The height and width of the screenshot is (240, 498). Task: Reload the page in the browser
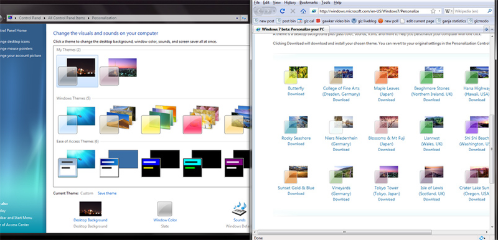tap(283, 11)
